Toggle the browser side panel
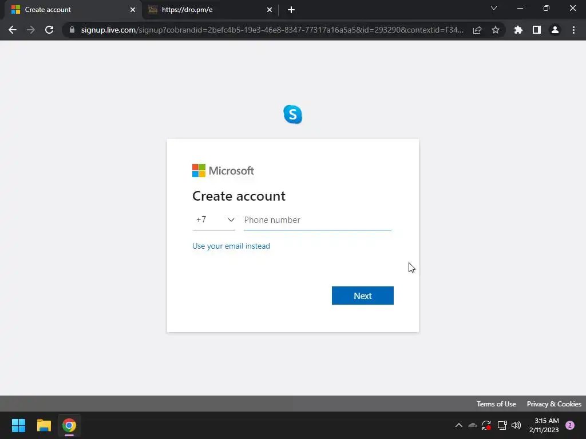The height and width of the screenshot is (439, 586). coord(537,30)
